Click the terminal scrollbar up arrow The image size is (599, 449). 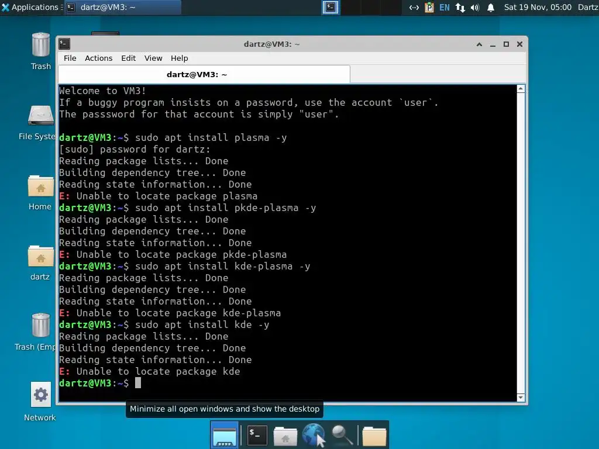click(520, 89)
